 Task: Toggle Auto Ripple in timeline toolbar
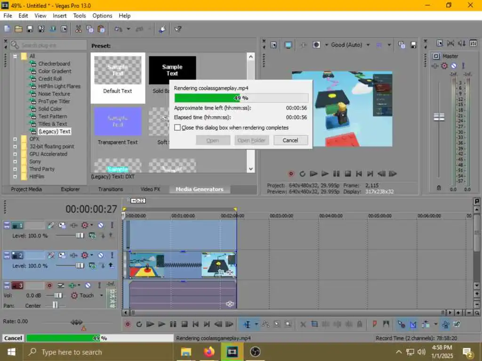pyautogui.click(x=426, y=324)
